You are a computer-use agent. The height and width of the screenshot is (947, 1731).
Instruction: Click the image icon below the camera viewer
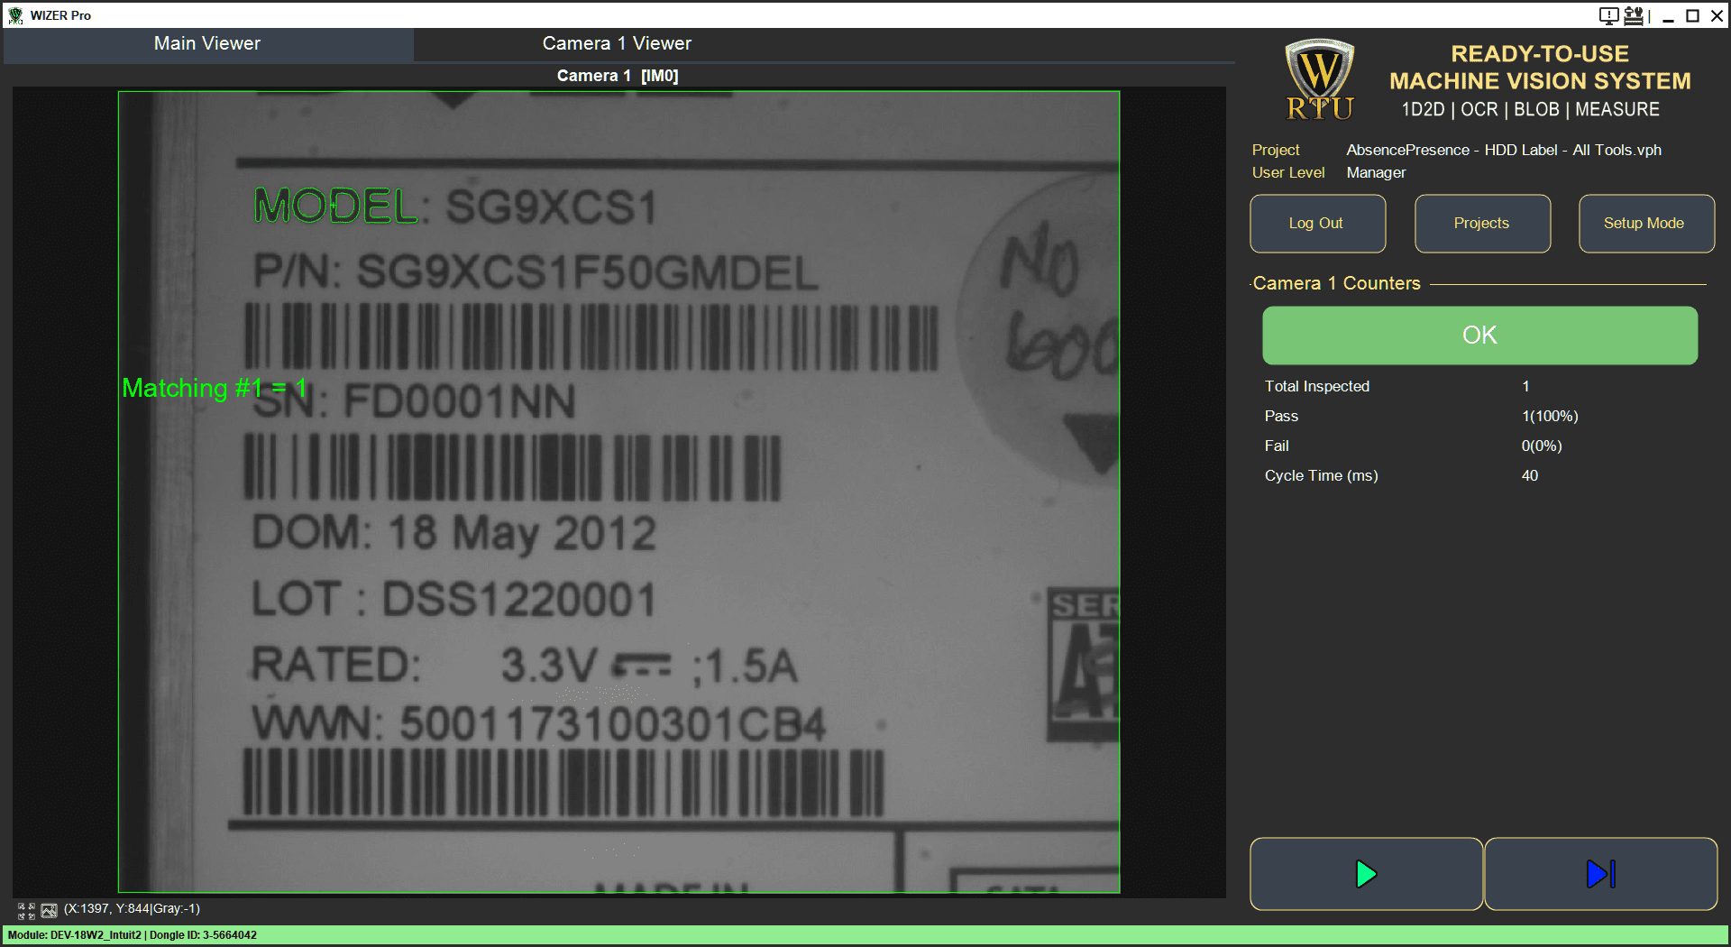(x=49, y=910)
